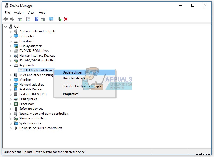Expand Sound, video and game controllers

[10, 114]
